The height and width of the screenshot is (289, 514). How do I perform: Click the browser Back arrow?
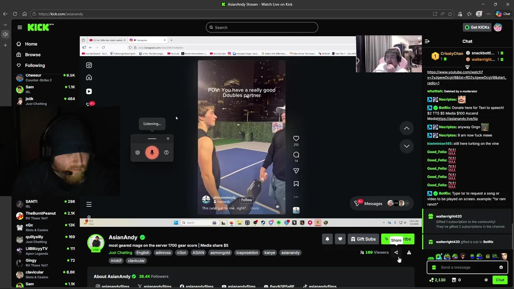tap(5, 14)
